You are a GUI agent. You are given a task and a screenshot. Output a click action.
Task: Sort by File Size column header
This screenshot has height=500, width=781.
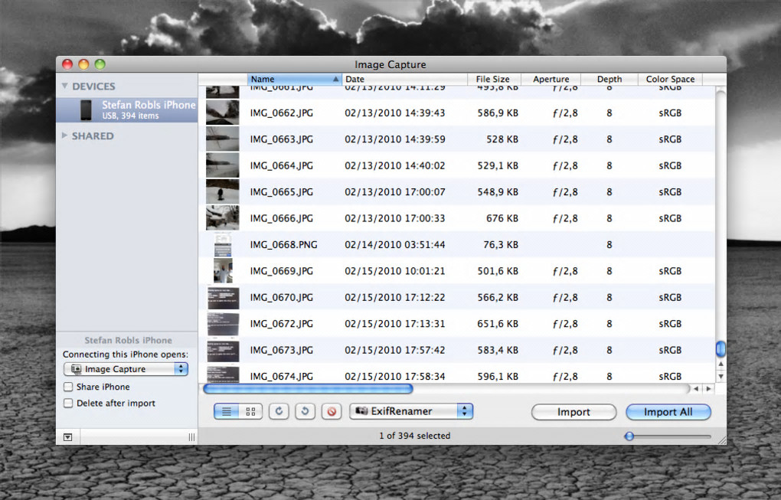coord(494,79)
